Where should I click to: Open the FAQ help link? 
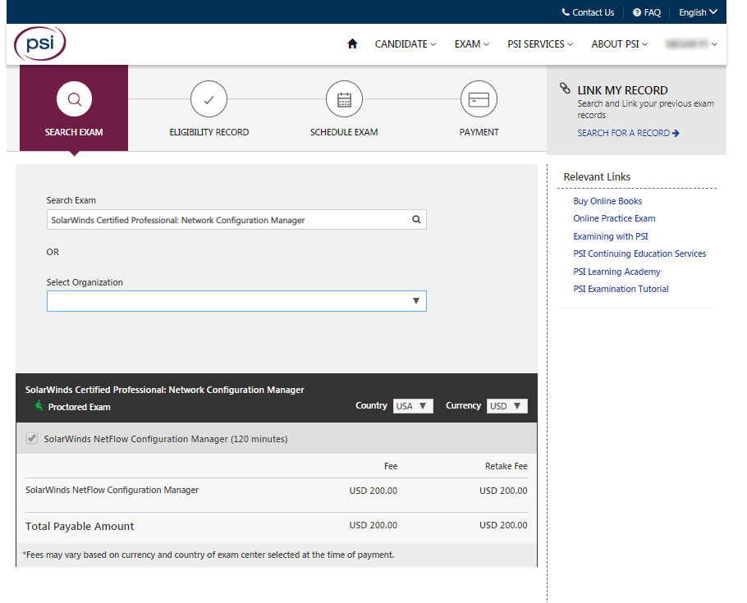click(x=647, y=12)
